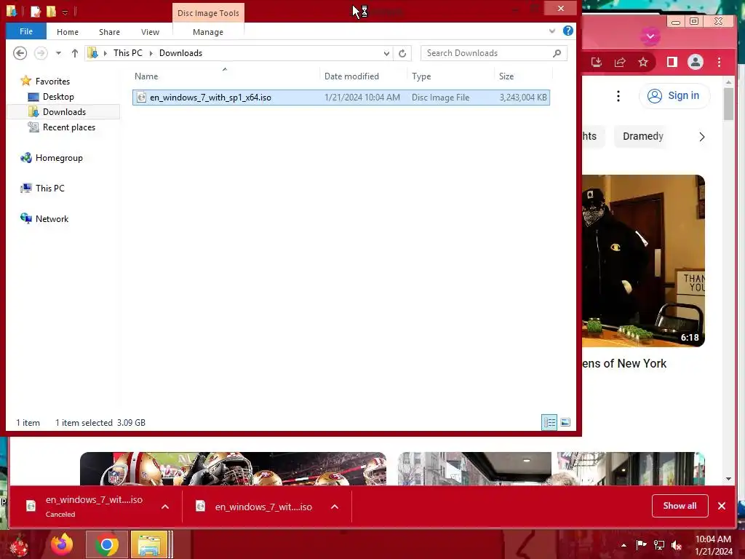Screen dimensions: 745x559
Task: Bookmark this page with the star icon
Action: click(643, 63)
